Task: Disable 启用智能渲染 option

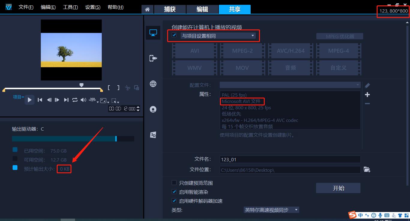Action: [x=174, y=192]
